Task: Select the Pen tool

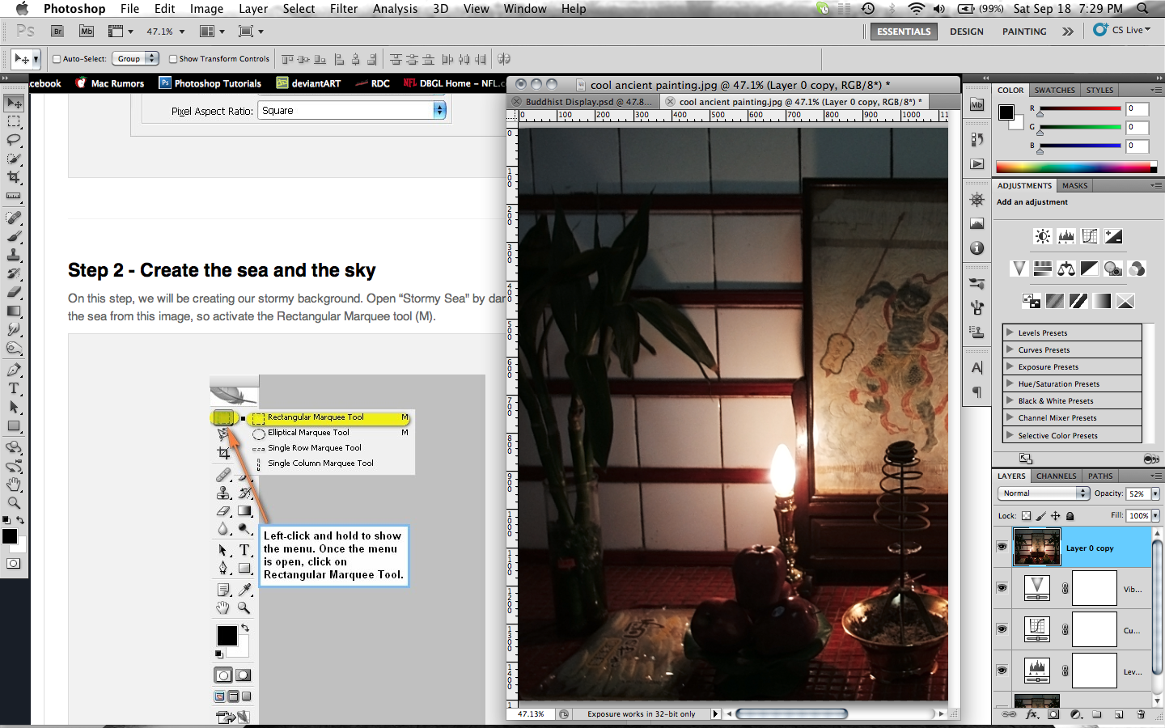Action: tap(14, 370)
